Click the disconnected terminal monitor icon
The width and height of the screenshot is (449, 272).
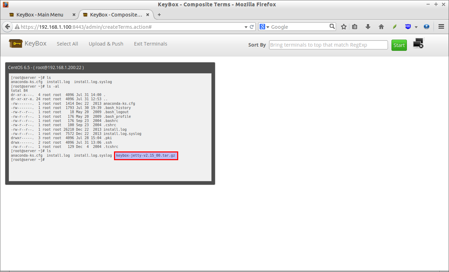(x=418, y=43)
